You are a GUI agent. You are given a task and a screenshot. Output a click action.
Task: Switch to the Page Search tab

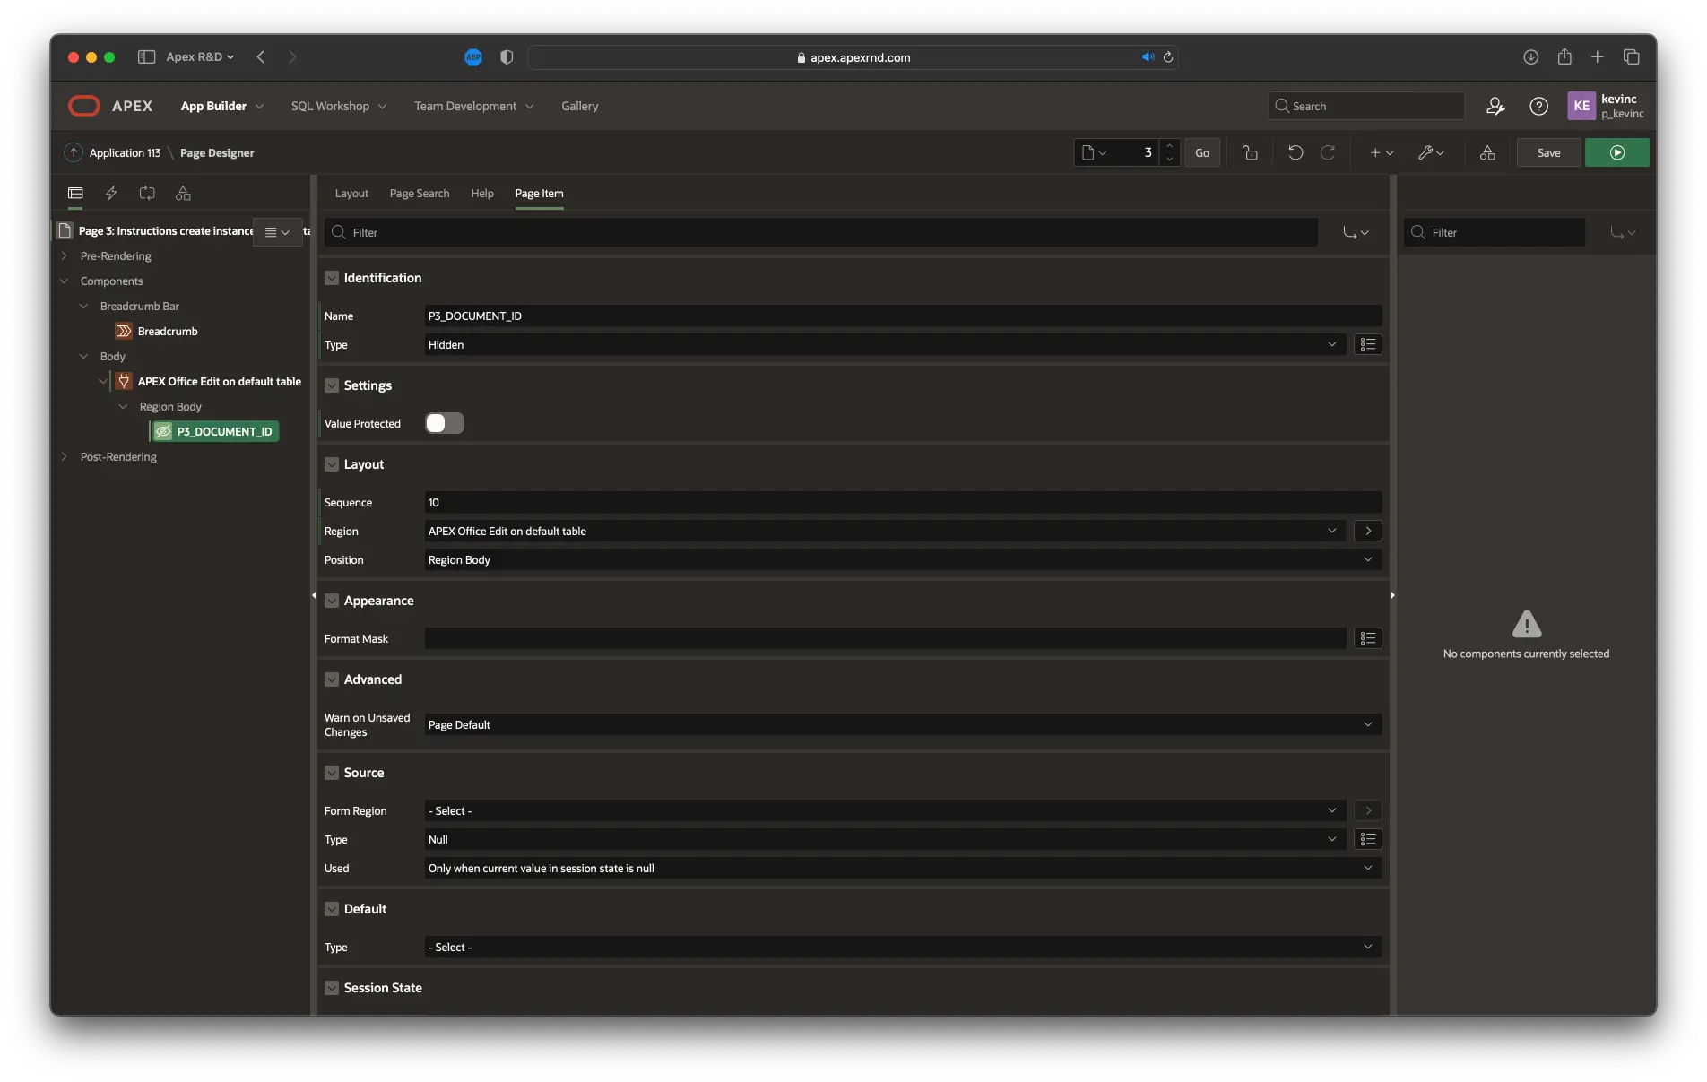(420, 193)
